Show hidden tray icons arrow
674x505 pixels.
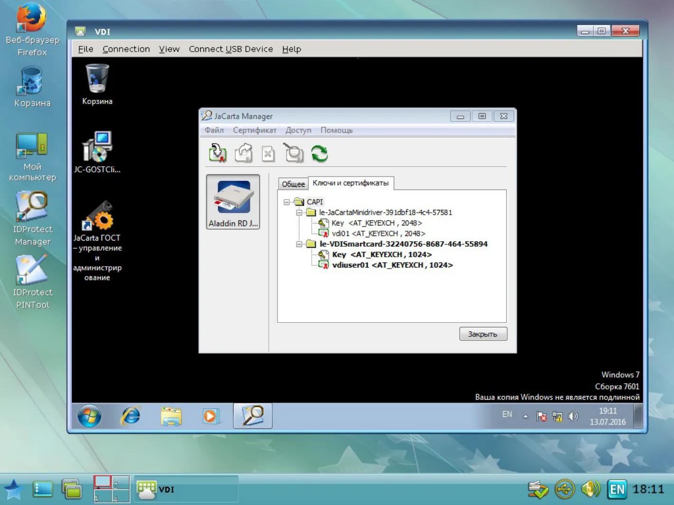pos(525,416)
